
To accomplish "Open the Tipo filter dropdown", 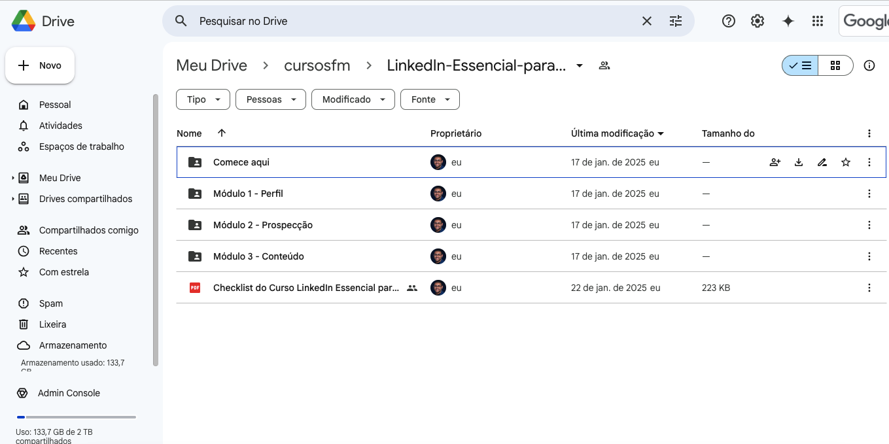I will pyautogui.click(x=203, y=99).
